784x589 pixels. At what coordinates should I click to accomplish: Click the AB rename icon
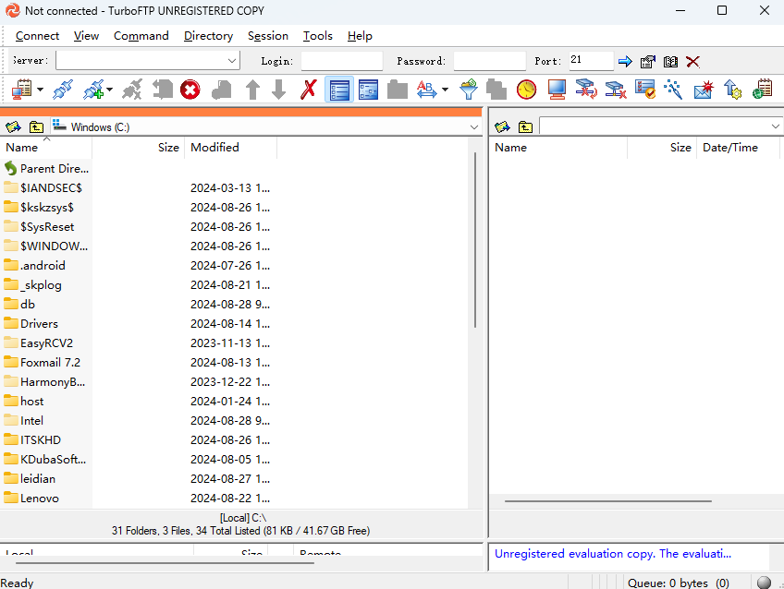(426, 90)
